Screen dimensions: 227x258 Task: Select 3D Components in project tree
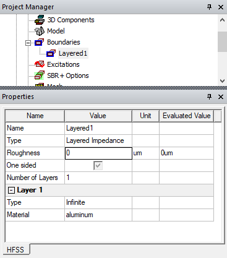tap(71, 20)
